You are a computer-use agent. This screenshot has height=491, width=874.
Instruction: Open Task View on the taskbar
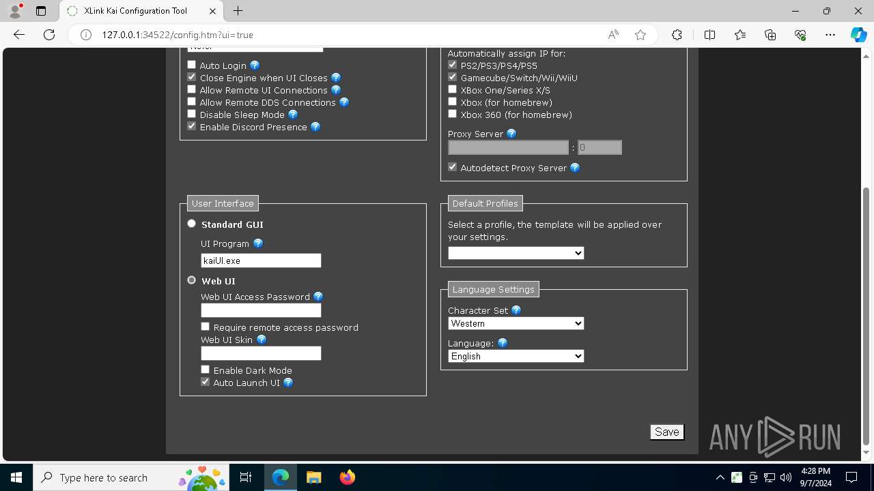pyautogui.click(x=246, y=477)
